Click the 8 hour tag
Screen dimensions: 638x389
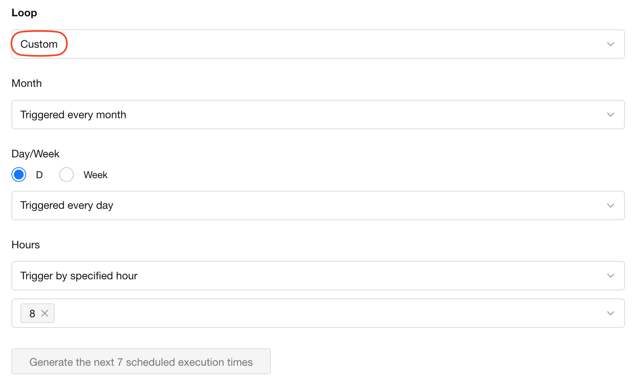coord(33,313)
